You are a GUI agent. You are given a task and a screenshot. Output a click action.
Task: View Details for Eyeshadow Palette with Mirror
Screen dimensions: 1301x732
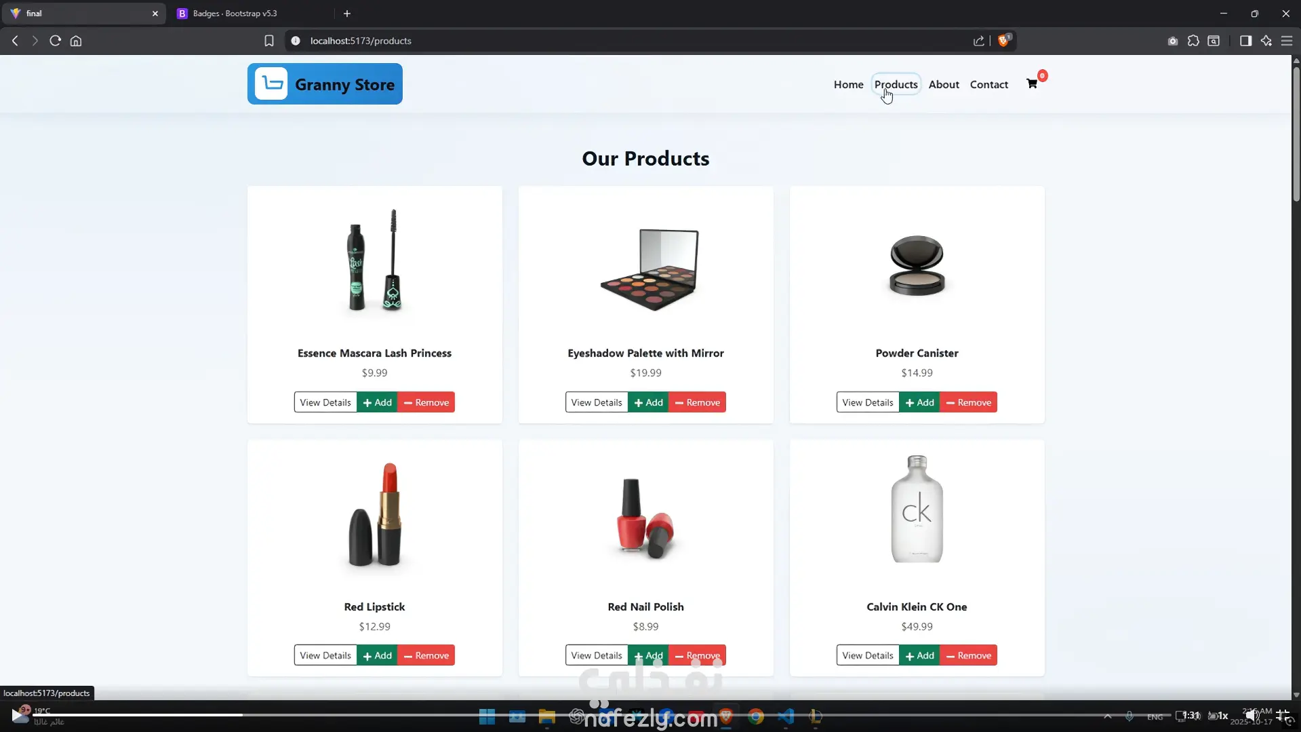click(597, 402)
